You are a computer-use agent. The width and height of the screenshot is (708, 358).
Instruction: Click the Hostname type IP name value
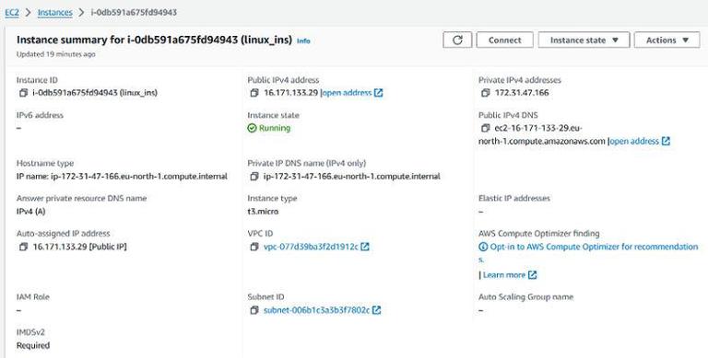(122, 177)
